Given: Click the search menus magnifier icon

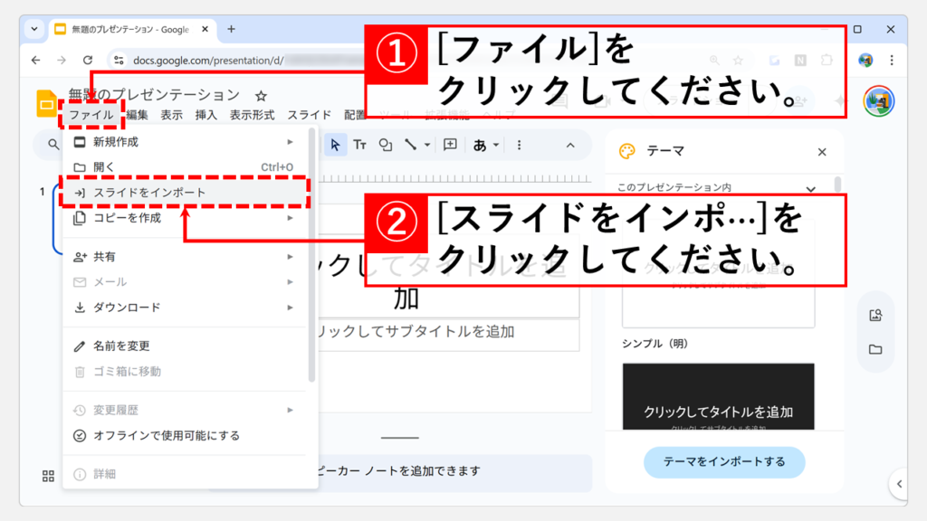Looking at the screenshot, I should point(53,144).
